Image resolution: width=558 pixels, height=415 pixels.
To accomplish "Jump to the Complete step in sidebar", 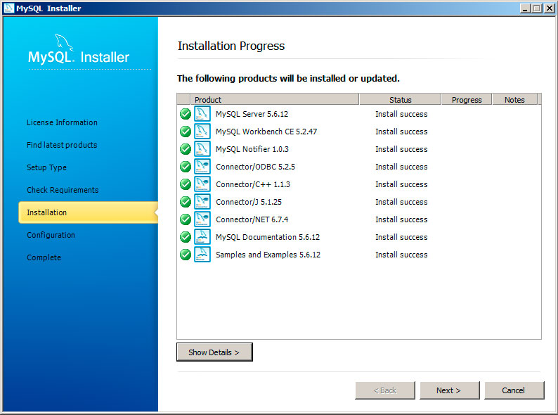I will pos(44,257).
